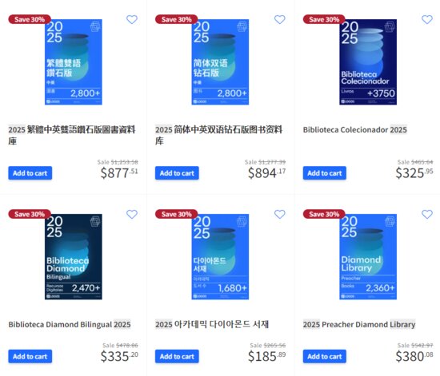Add Biblioteca Colecionador 2025 to cart
Screen dimensions: 440x376
pyautogui.click(x=324, y=173)
